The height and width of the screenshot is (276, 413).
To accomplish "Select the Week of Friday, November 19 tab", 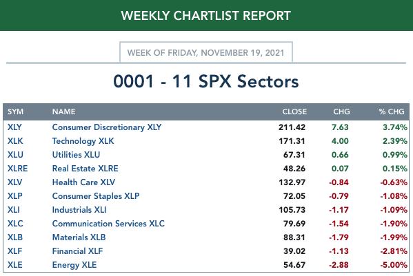I will 206,52.
